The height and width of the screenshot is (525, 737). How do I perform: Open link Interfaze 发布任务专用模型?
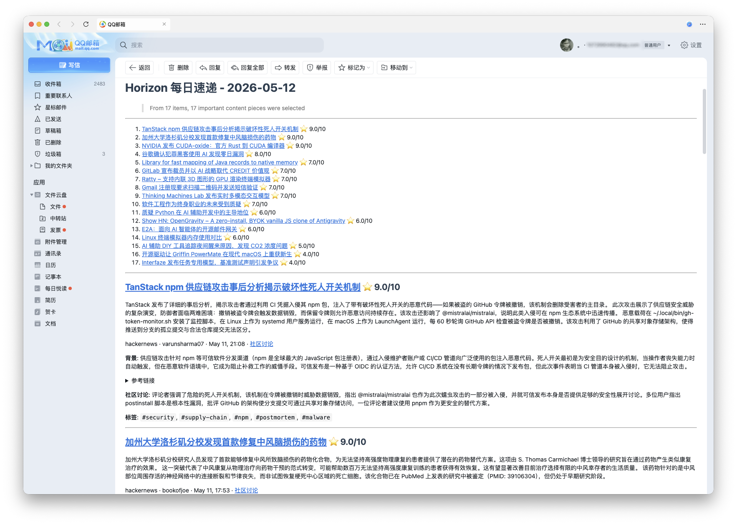click(x=210, y=262)
